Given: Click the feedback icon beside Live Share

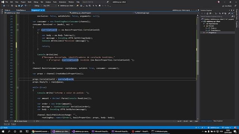Looking at the screenshot, I should (x=236, y=6).
